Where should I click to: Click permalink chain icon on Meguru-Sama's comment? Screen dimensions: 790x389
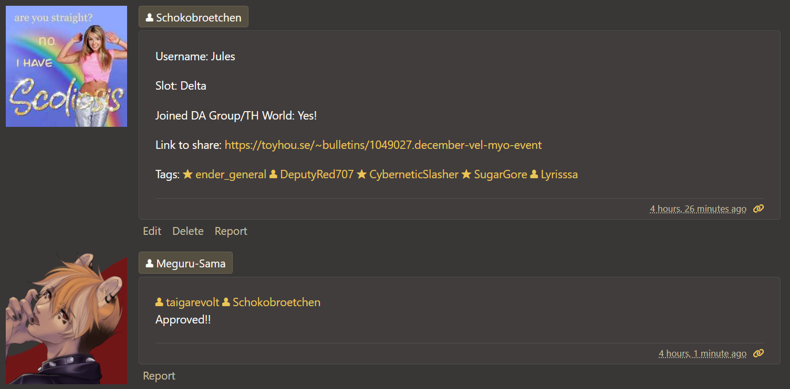[x=758, y=353]
